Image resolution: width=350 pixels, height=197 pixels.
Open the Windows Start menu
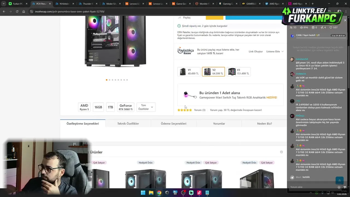[143, 193]
